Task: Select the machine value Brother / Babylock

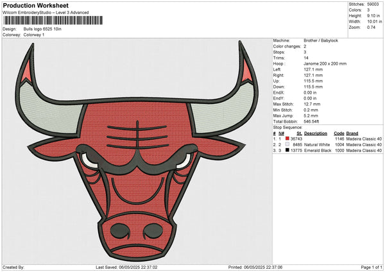Action: click(x=321, y=40)
